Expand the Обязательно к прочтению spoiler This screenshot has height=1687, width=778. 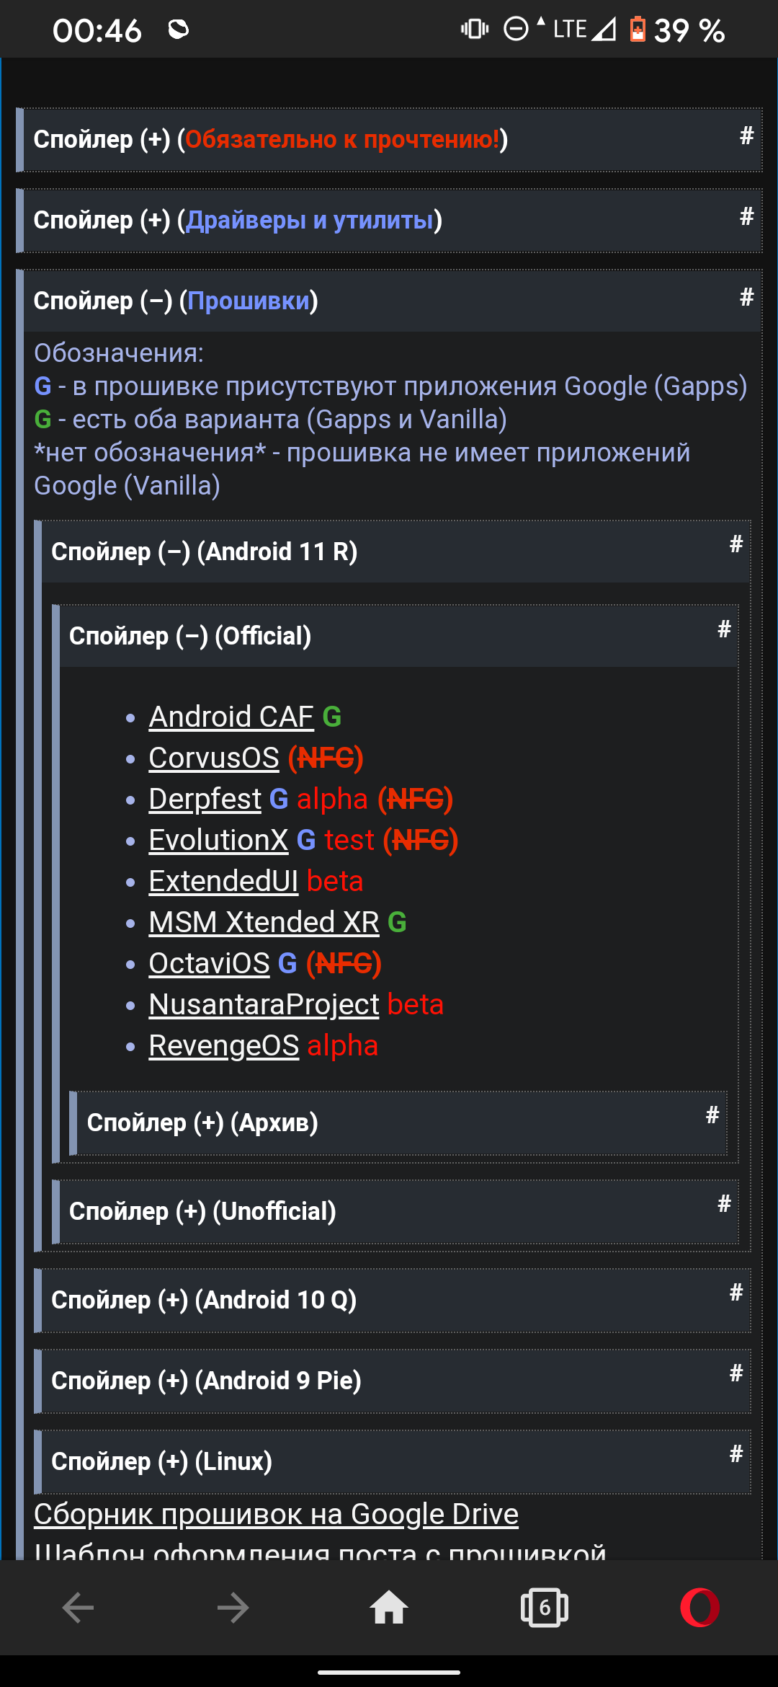pyautogui.click(x=270, y=139)
